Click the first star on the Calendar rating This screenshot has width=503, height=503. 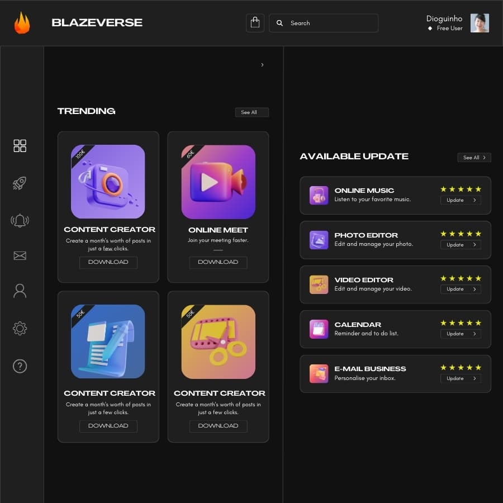click(444, 322)
